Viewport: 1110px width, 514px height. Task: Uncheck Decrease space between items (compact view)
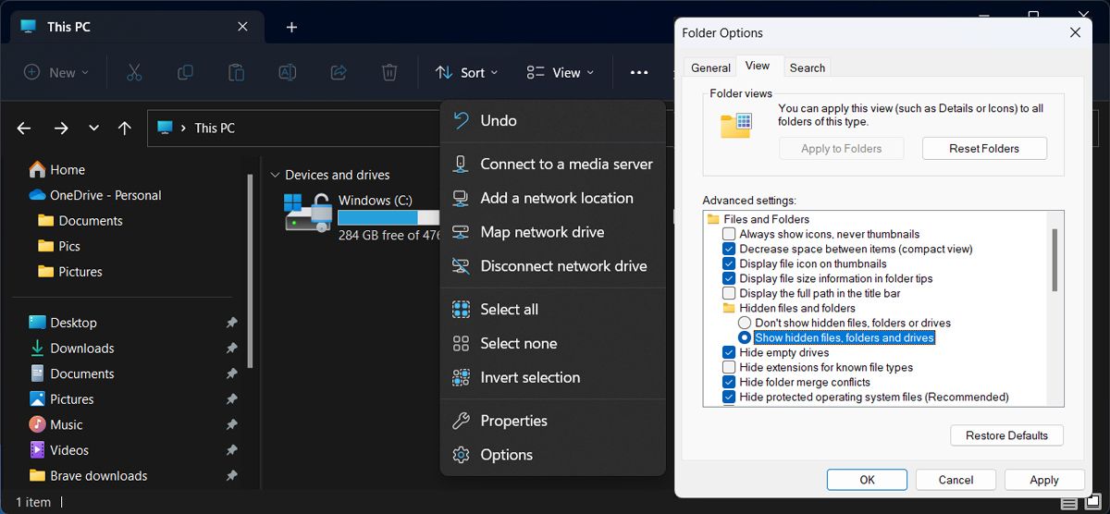(x=729, y=249)
